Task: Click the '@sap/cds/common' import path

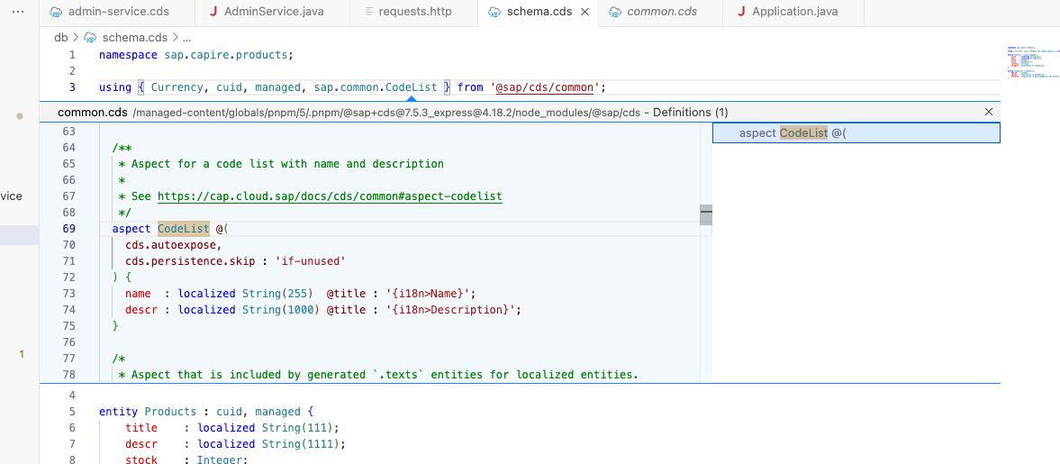Action: (544, 87)
